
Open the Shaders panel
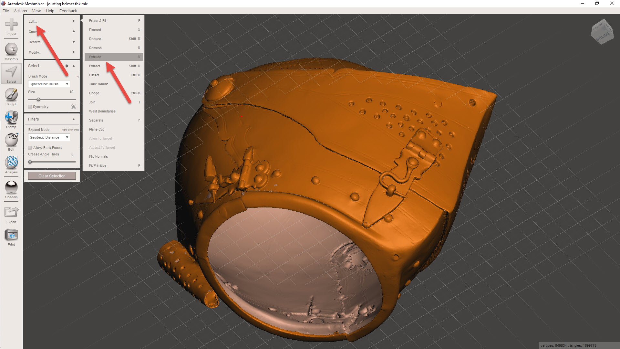[x=11, y=188]
